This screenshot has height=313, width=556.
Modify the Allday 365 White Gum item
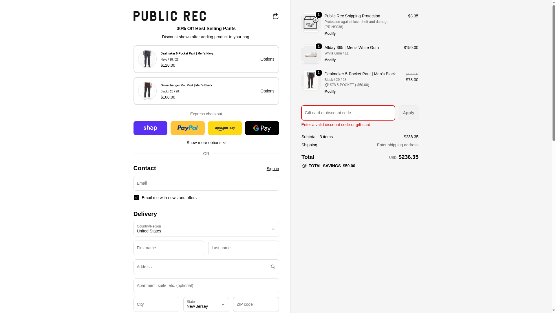click(330, 60)
